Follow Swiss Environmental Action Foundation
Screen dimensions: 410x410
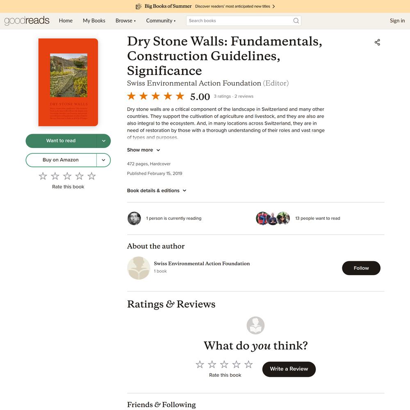tap(361, 268)
